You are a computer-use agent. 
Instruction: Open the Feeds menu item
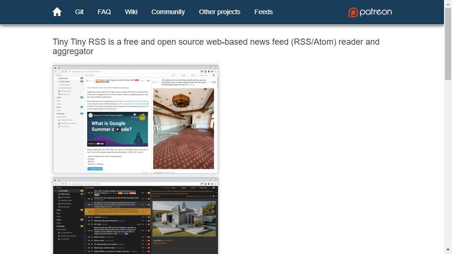pos(264,12)
